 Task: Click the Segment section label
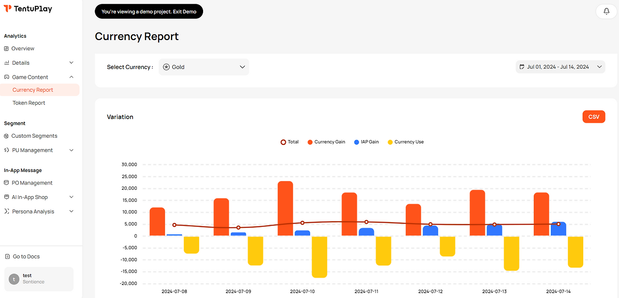coord(15,124)
